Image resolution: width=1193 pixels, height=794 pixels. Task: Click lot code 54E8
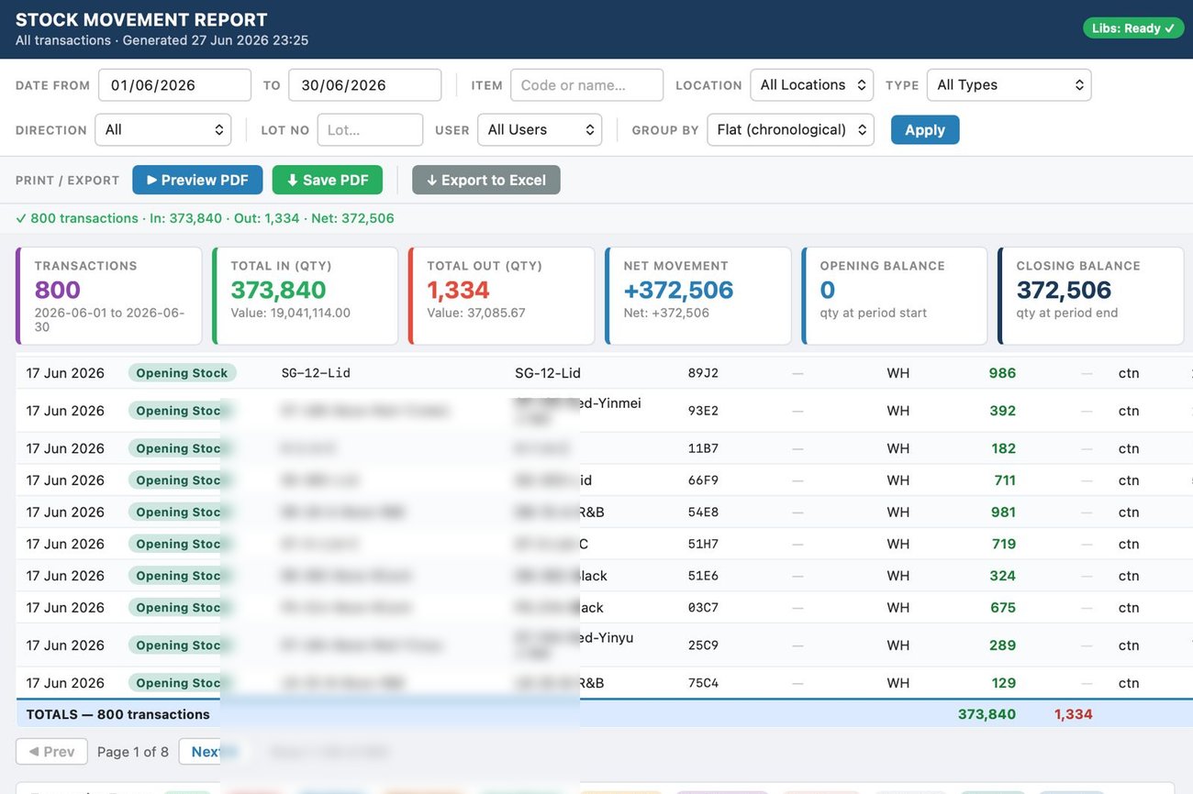point(703,513)
